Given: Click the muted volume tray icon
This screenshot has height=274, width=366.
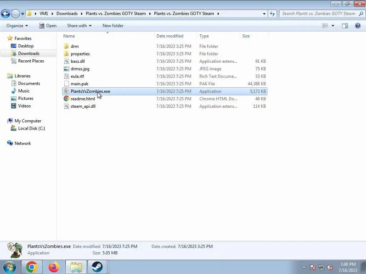Looking at the screenshot, I should point(330,267).
